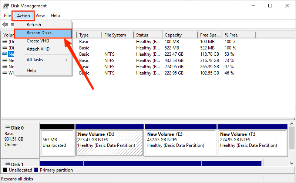Open the View menu
The height and width of the screenshot is (183, 296).
tap(40, 15)
